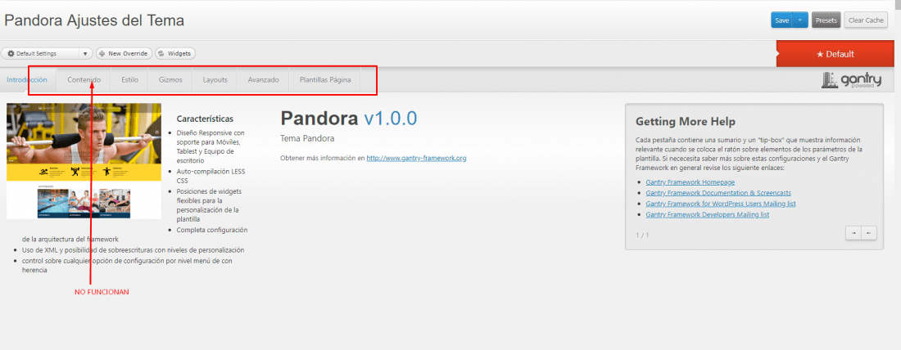This screenshot has width=901, height=350.
Task: Open the gantry-framework.org link
Action: point(417,158)
